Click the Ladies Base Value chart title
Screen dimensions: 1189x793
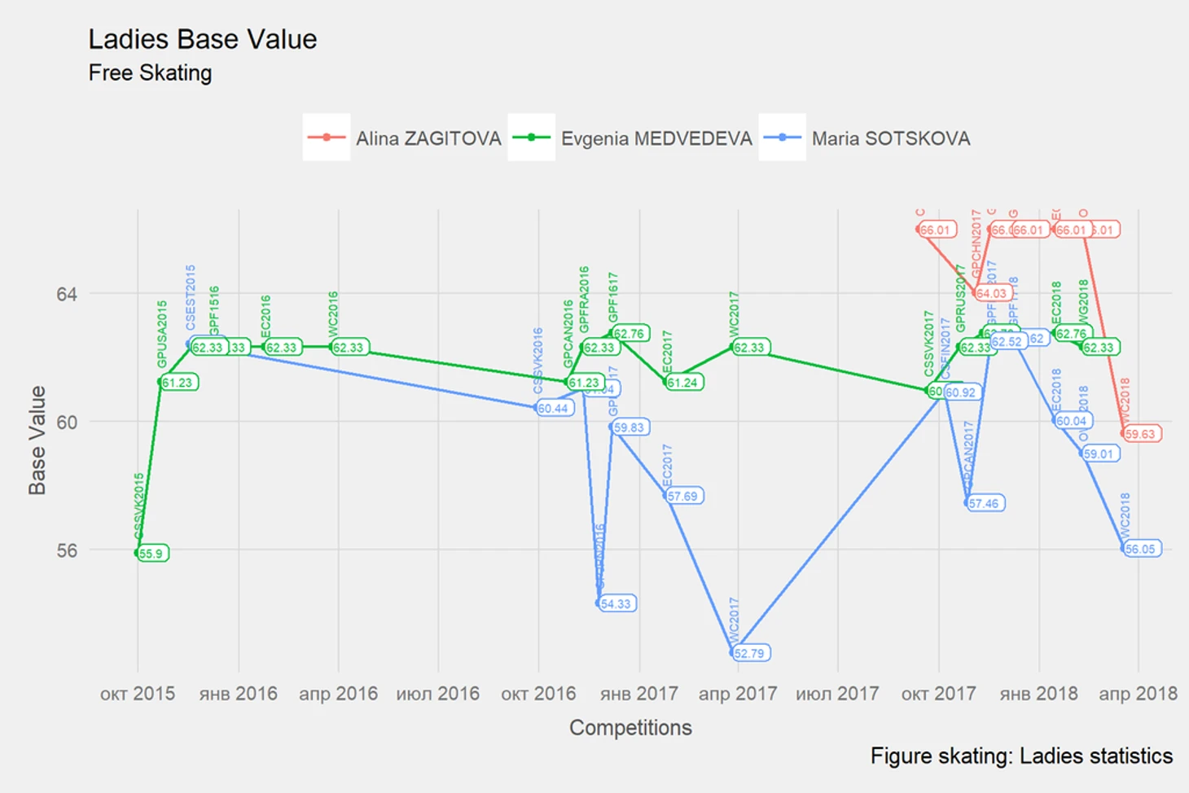coord(203,39)
